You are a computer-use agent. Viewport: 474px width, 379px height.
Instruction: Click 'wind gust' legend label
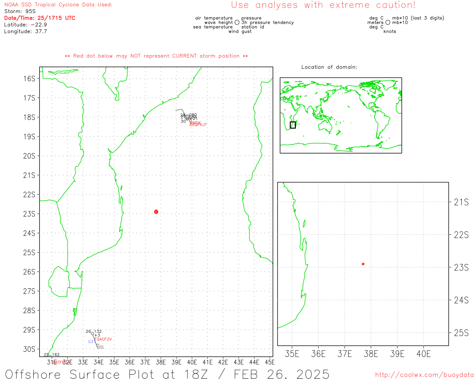240,31
